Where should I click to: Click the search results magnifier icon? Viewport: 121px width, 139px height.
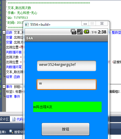(x=11, y=131)
